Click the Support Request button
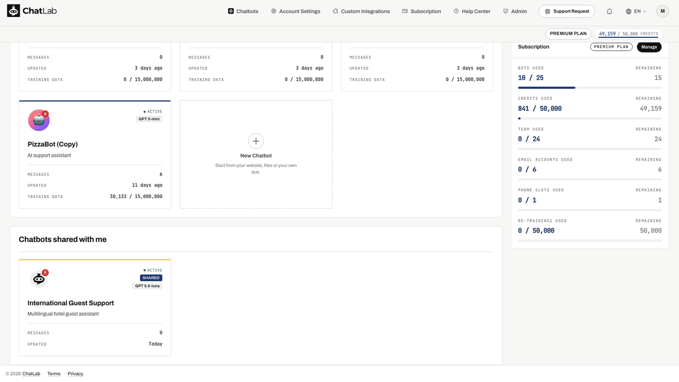The height and width of the screenshot is (382, 679). point(567,11)
